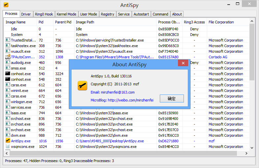This screenshot has width=259, height=168.
Task: Click the vertical scrollbar down arrow
Action: (252, 148)
